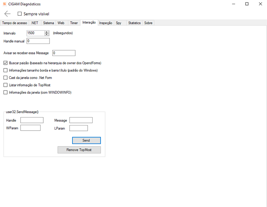Increase Intervalo with the up spinner arrow
This screenshot has height=207, width=267.
(x=47, y=32)
